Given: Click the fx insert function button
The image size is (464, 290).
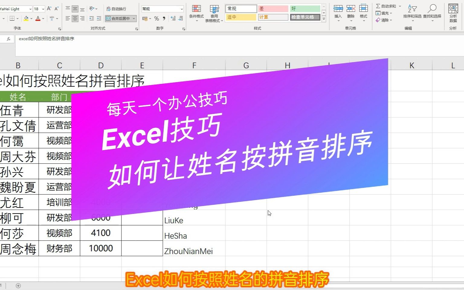Looking at the screenshot, I should point(8,39).
